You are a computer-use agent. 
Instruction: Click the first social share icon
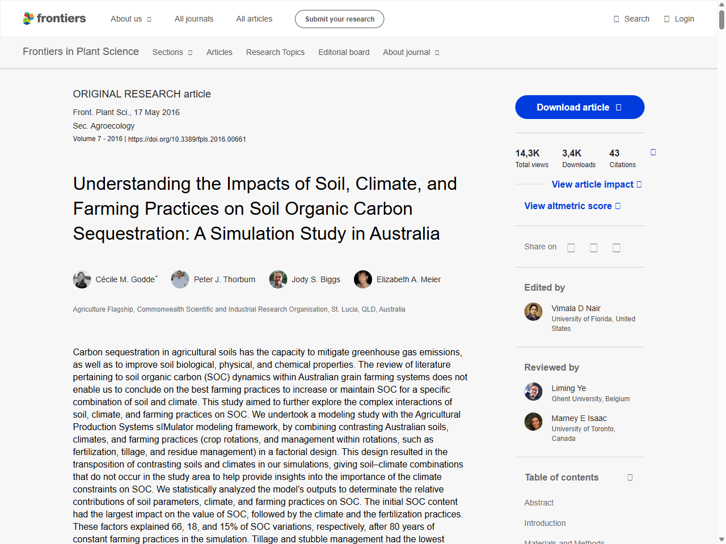click(571, 248)
